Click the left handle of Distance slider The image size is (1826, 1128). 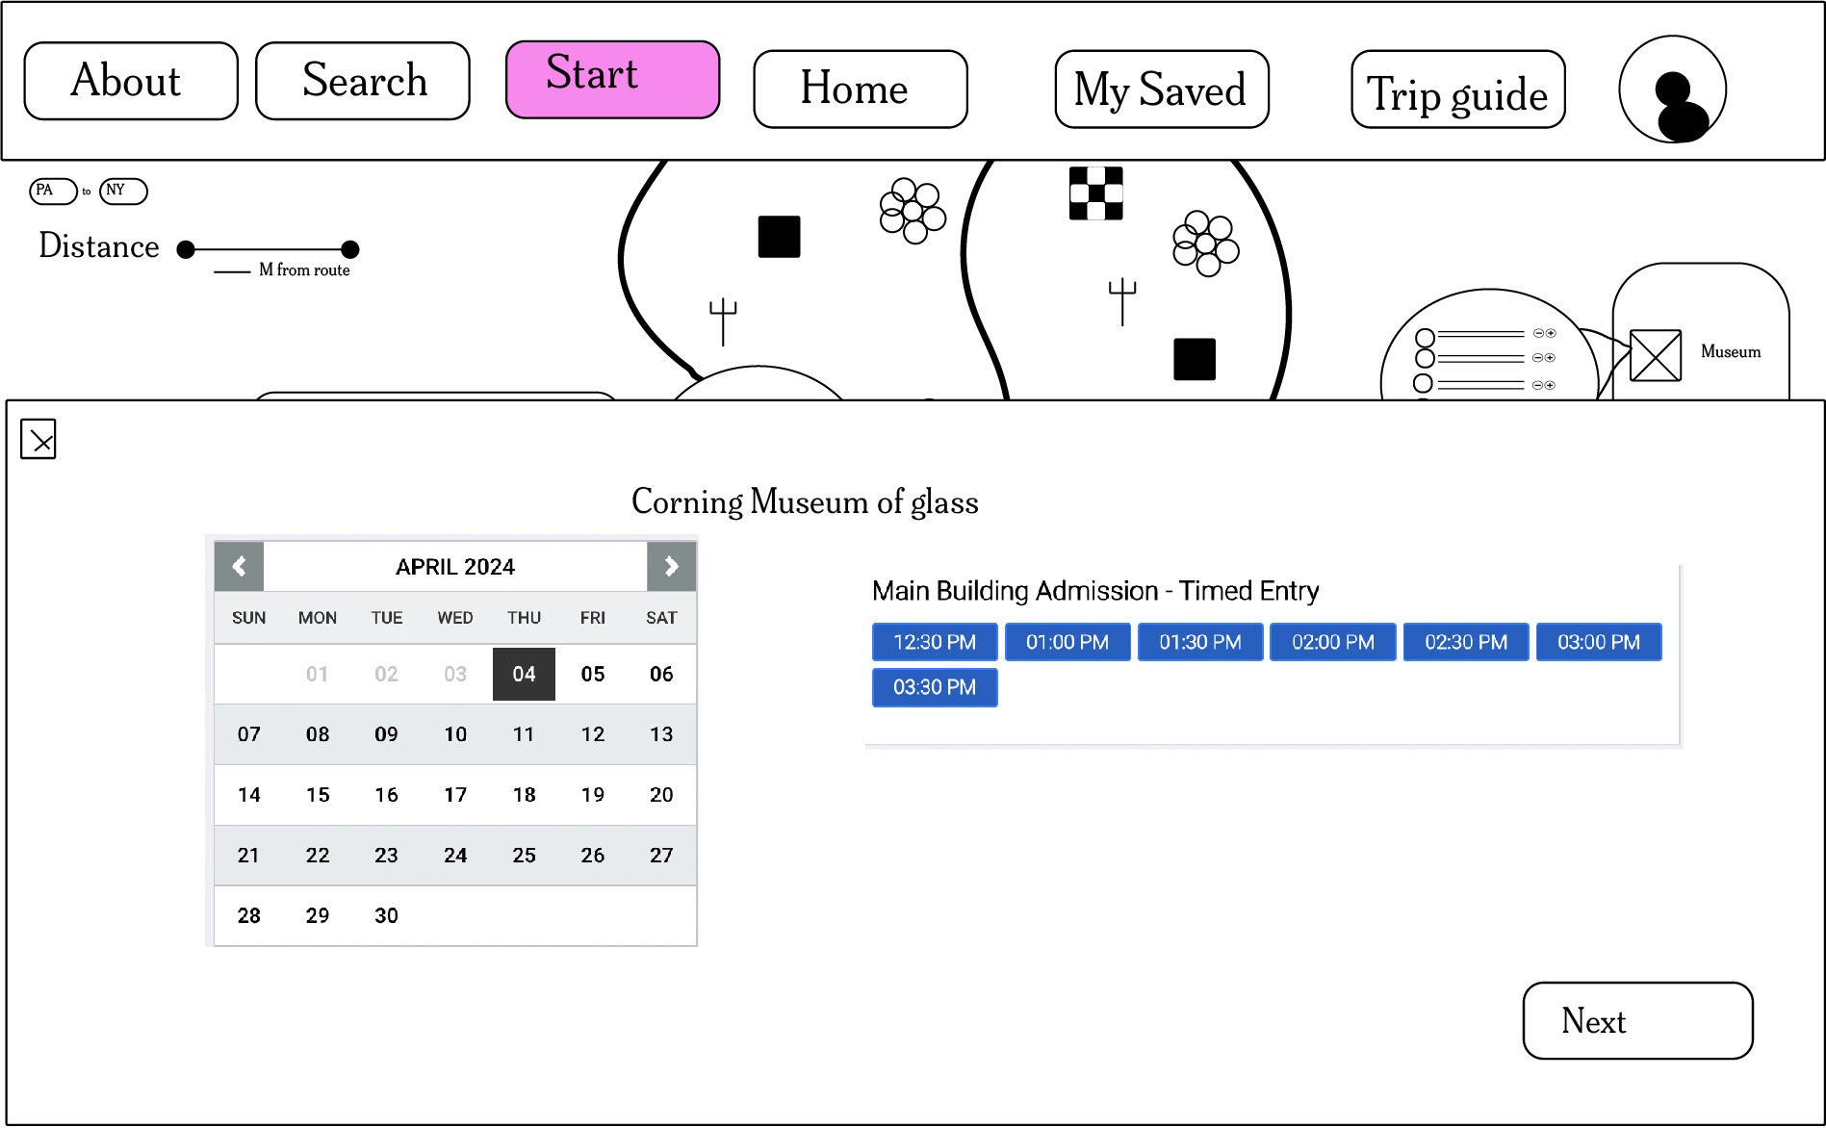pos(187,249)
